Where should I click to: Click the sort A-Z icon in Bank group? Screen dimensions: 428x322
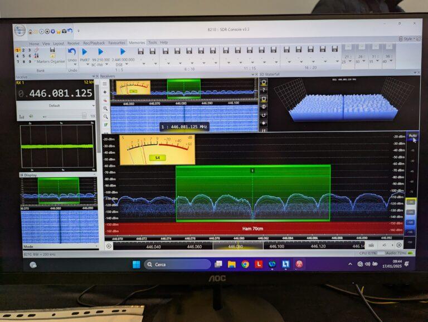36,56
